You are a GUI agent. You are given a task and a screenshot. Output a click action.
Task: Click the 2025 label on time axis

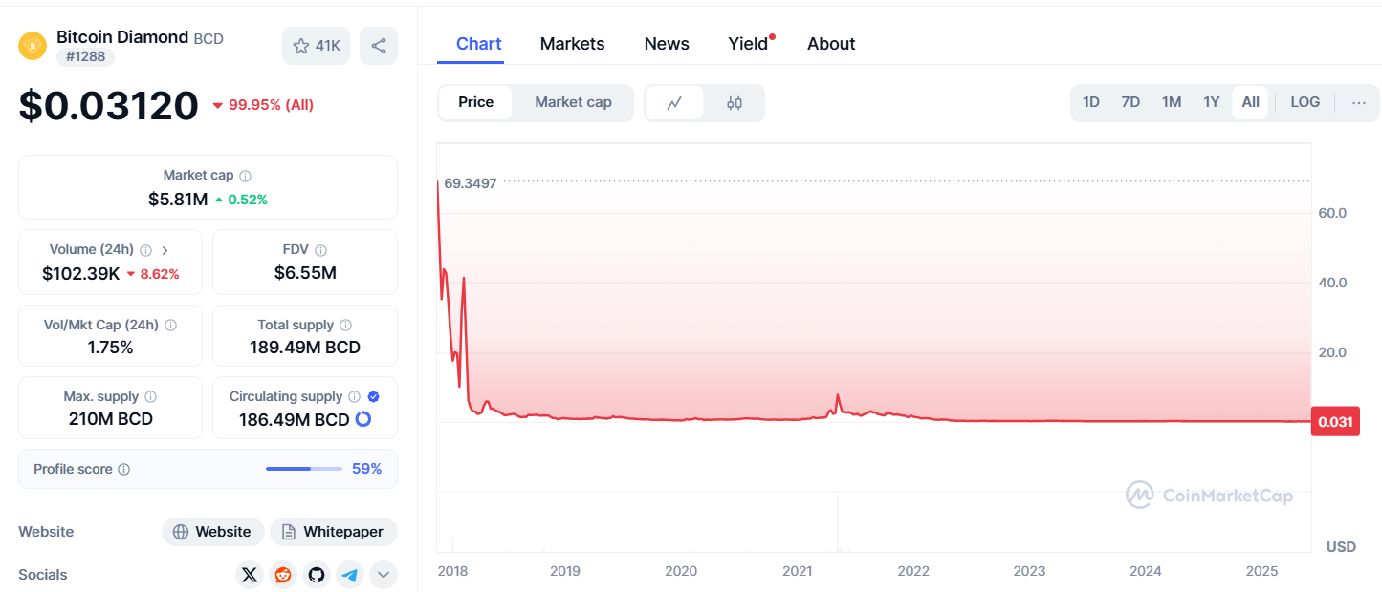point(1261,571)
